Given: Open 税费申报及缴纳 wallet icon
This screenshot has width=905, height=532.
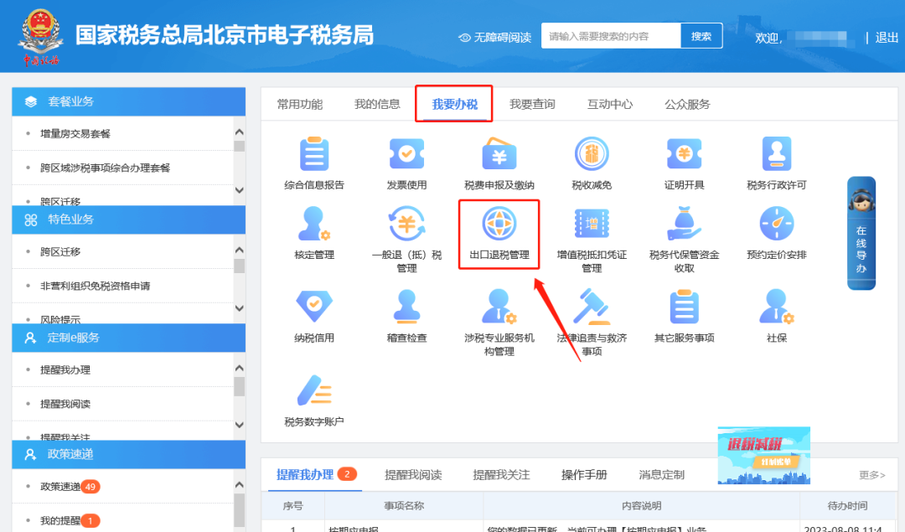Looking at the screenshot, I should pyautogui.click(x=499, y=154).
